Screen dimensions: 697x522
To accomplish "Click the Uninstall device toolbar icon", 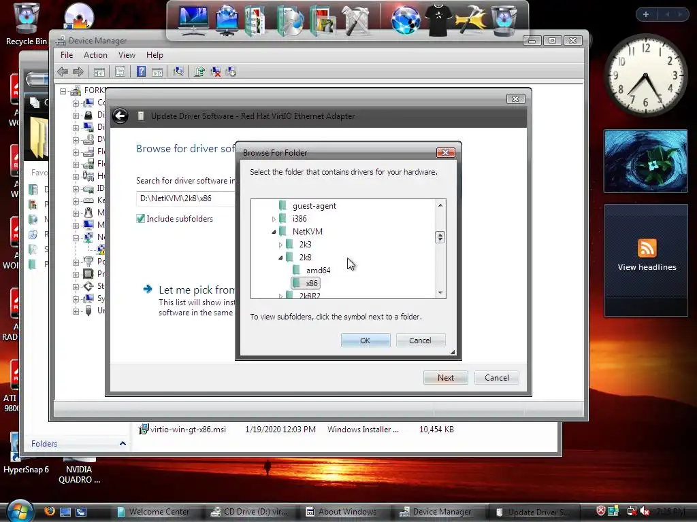I will coord(231,71).
